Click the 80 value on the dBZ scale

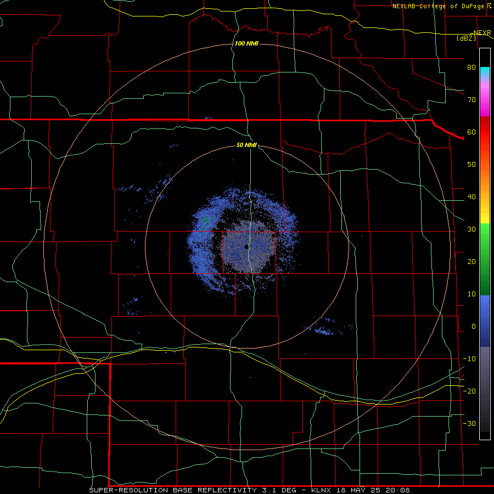(471, 67)
